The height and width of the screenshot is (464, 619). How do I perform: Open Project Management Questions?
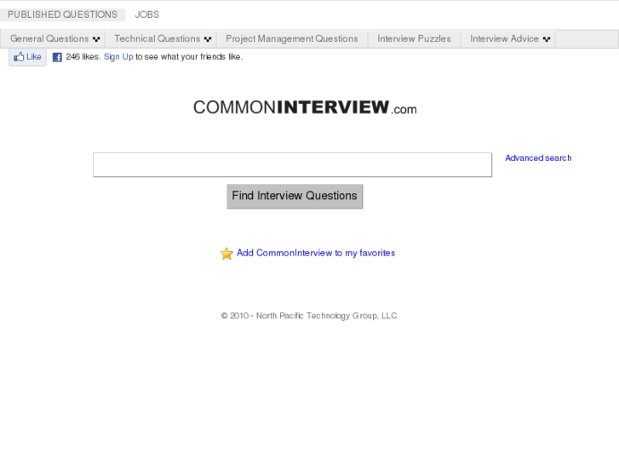click(x=292, y=38)
